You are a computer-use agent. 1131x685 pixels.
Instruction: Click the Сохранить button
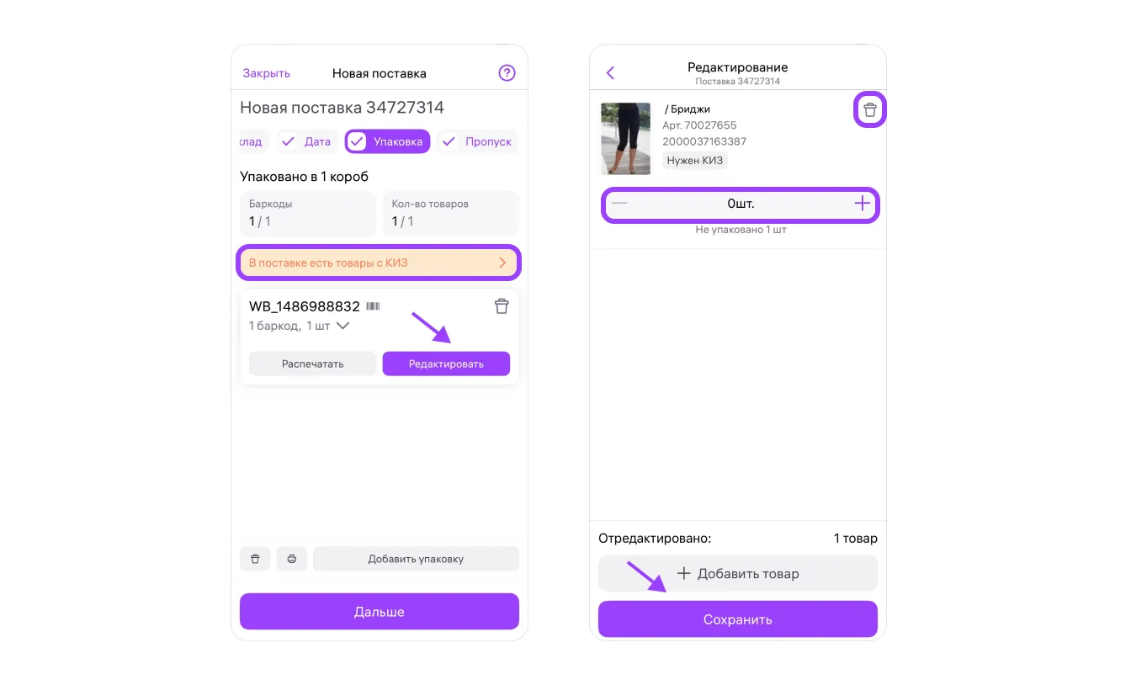(x=738, y=619)
